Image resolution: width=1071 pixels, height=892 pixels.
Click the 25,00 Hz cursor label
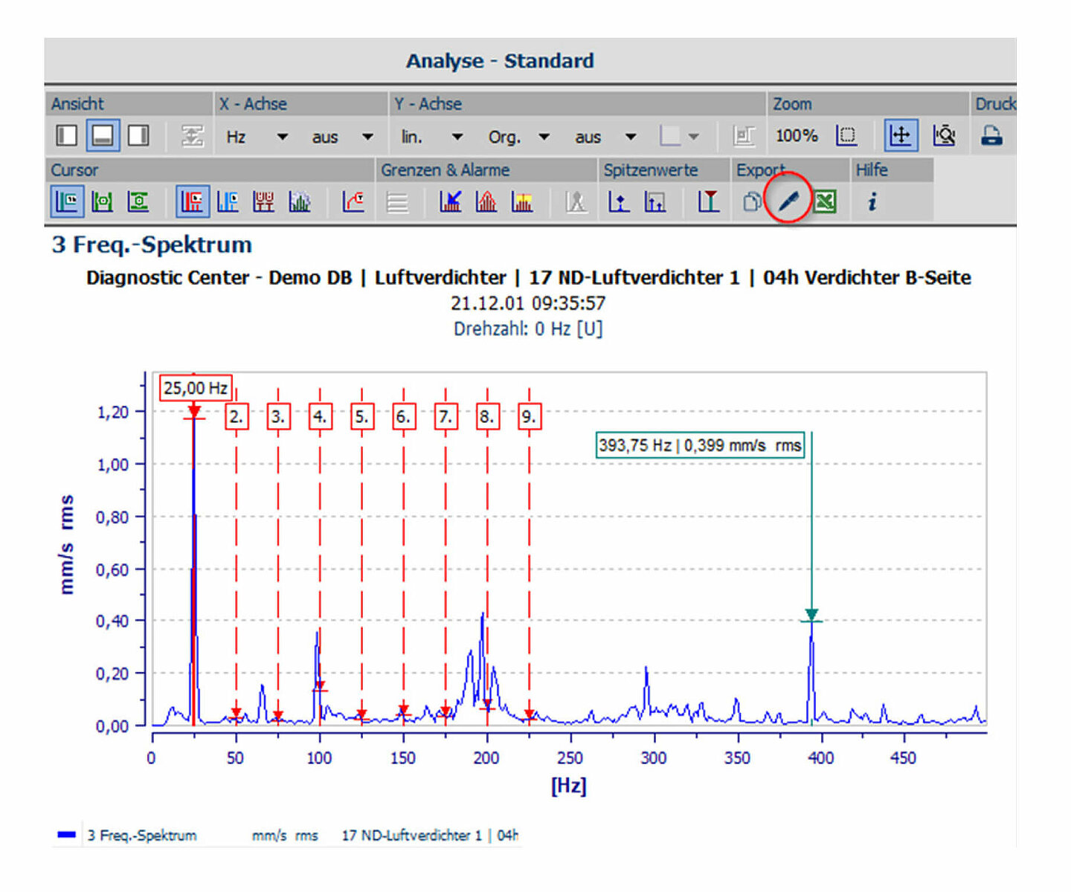(x=196, y=388)
